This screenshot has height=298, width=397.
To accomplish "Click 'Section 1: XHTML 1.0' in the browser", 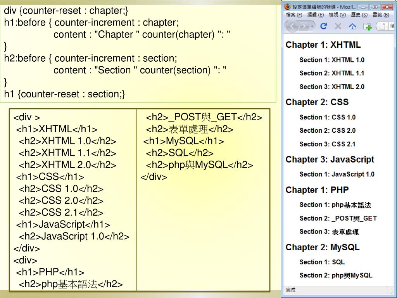I will click(332, 60).
